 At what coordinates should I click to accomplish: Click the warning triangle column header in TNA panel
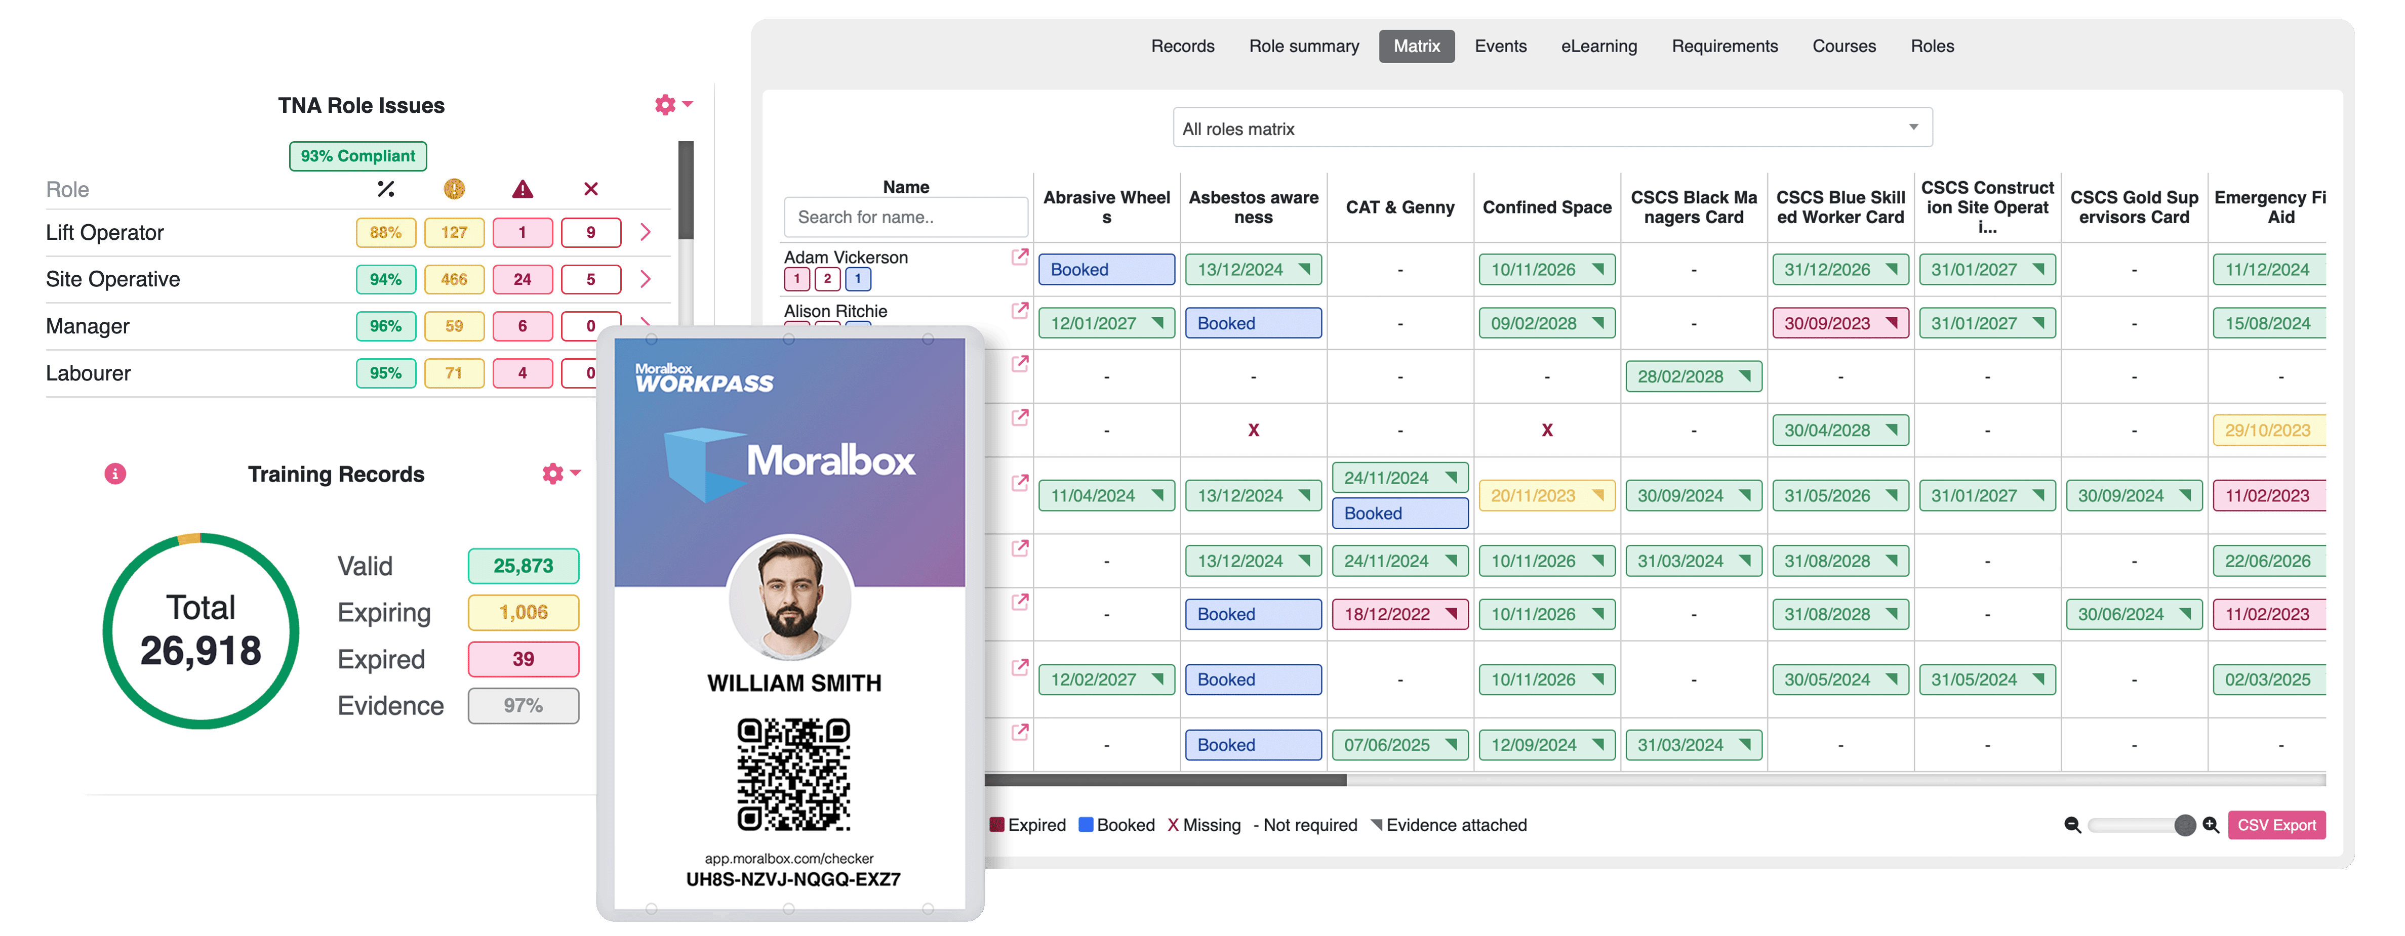tap(522, 189)
